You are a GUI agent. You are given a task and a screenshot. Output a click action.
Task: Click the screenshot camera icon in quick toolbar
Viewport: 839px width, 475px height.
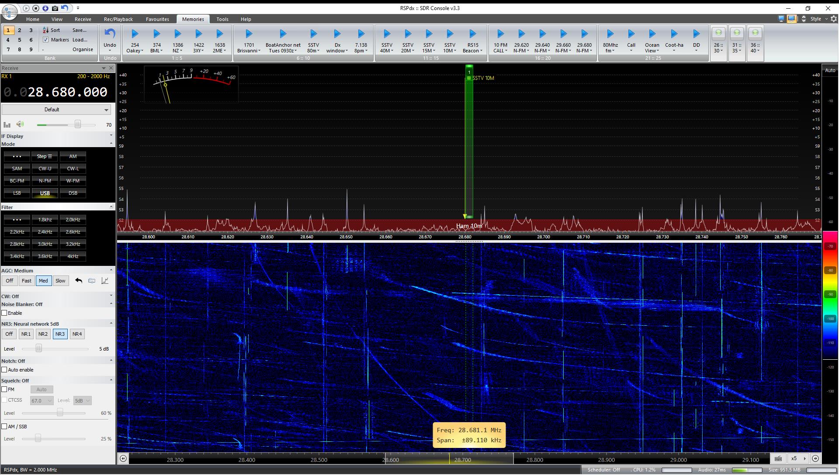pyautogui.click(x=55, y=8)
